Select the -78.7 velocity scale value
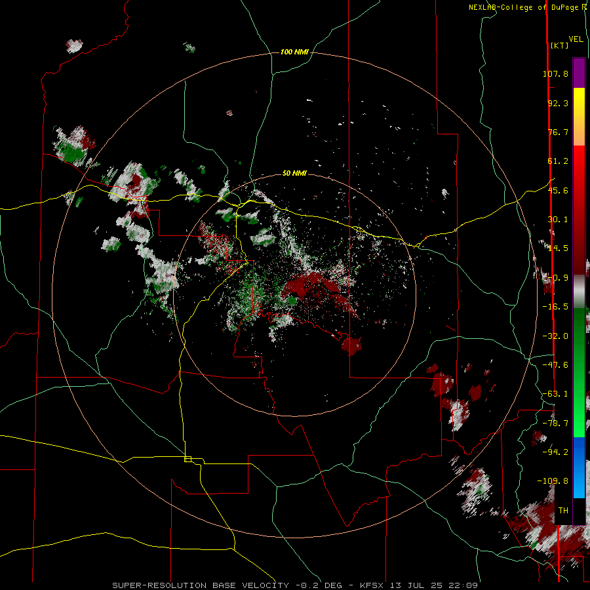The width and height of the screenshot is (590, 590). [x=555, y=423]
